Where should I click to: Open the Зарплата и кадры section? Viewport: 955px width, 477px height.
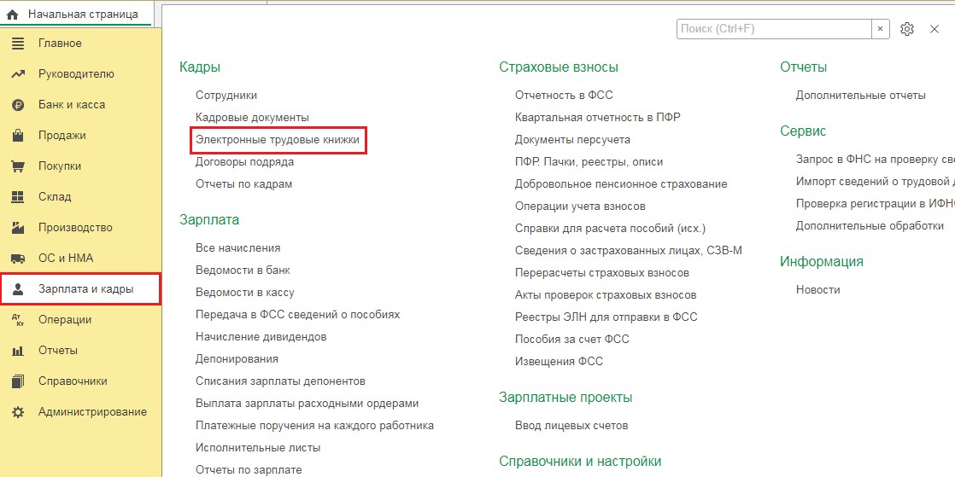tap(85, 289)
